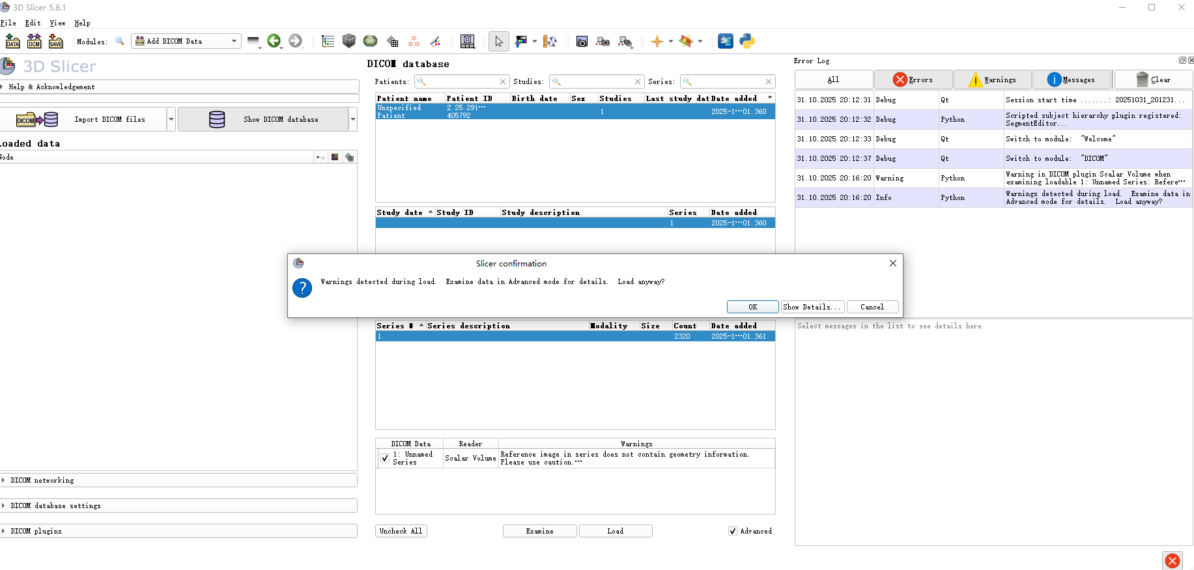Click the SAVE scene icon
The width and height of the screenshot is (1194, 570).
point(56,42)
